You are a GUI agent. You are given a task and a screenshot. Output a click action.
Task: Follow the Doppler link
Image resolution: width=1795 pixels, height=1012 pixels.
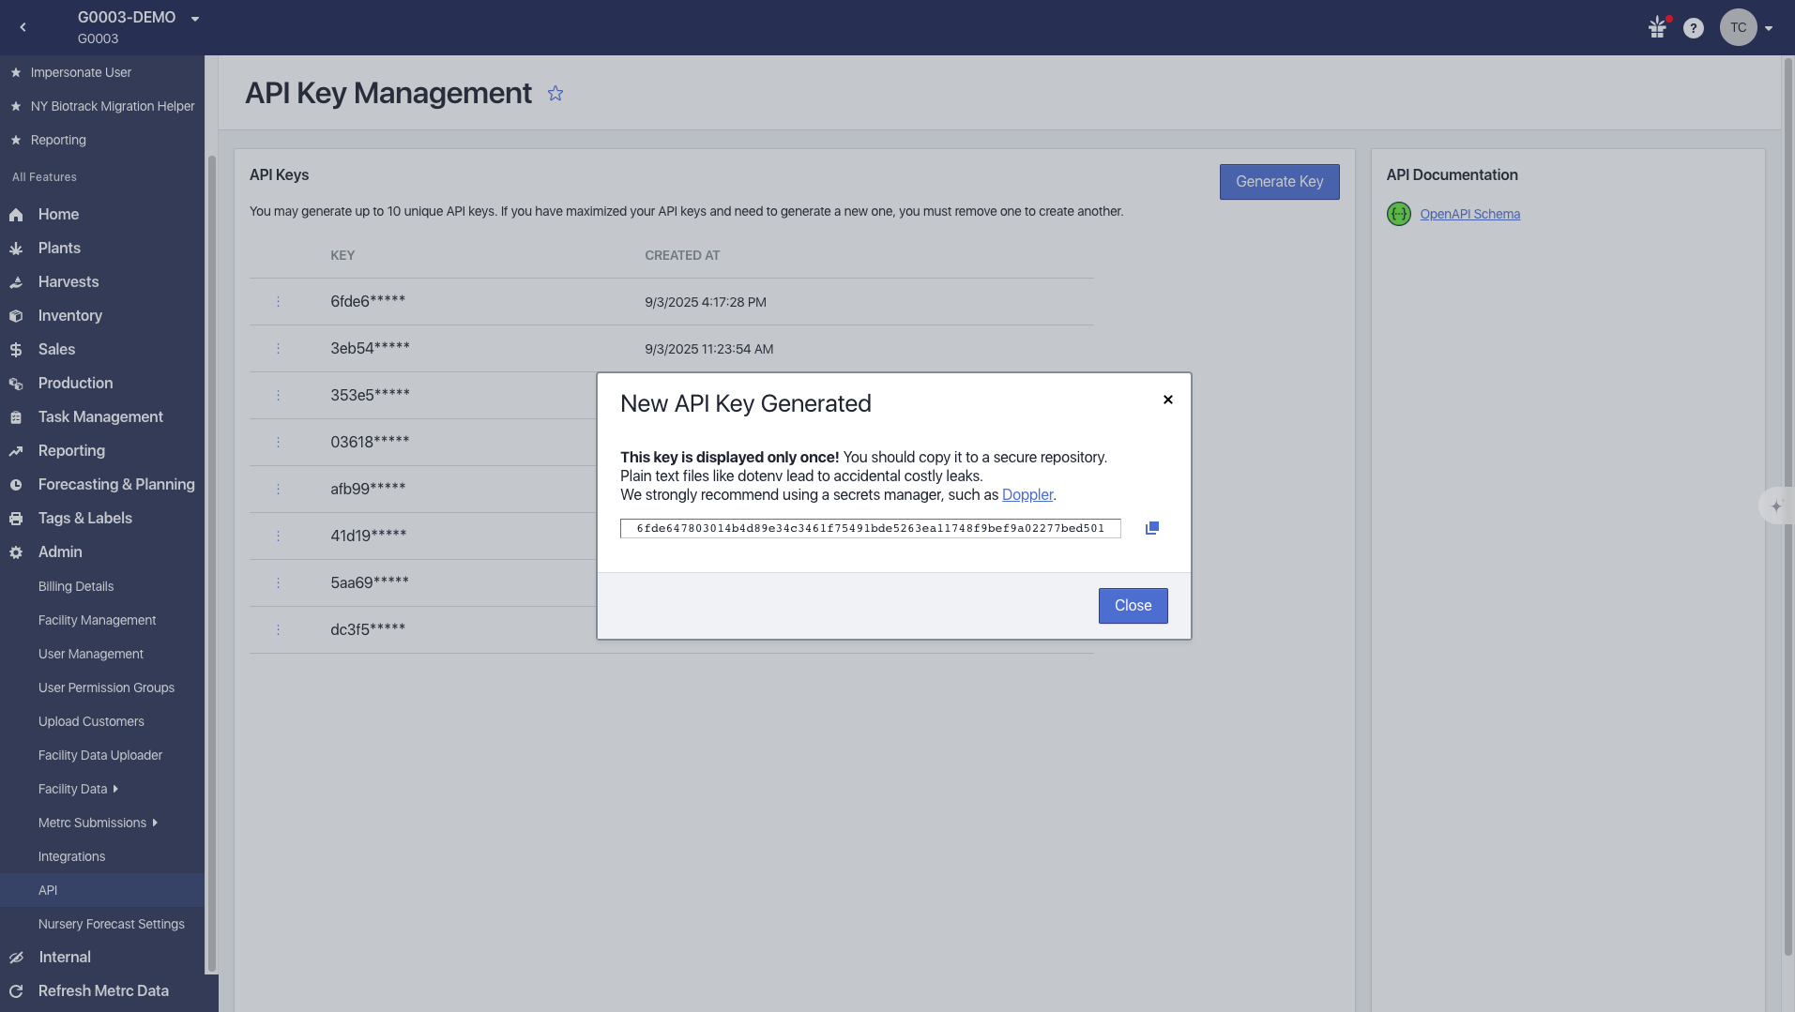pos(1027,494)
